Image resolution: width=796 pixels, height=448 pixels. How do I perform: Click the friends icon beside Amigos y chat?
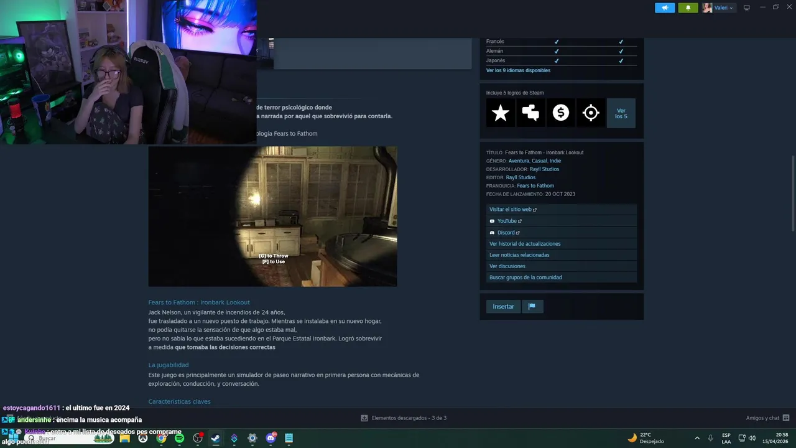[x=786, y=418]
